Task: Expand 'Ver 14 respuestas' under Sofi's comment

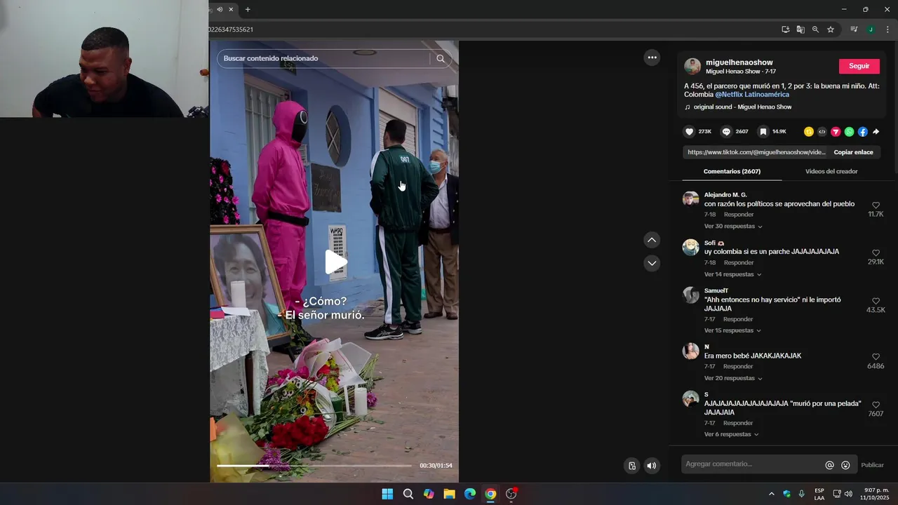Action: 732,274
